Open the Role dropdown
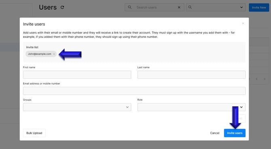This screenshot has width=271, height=149. click(x=191, y=107)
